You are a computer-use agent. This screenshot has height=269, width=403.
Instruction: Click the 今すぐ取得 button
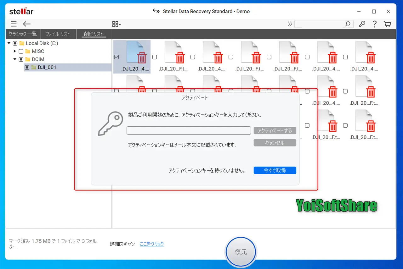(275, 170)
